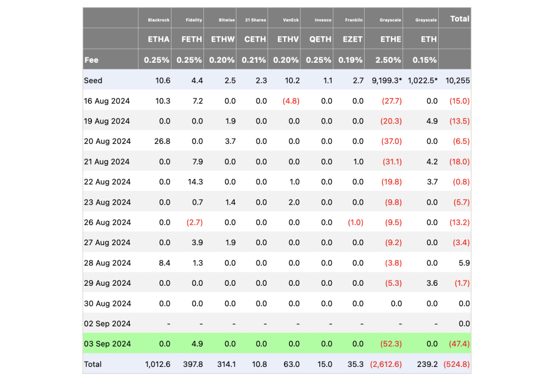Click the 9,199.3* seed value

tap(387, 81)
